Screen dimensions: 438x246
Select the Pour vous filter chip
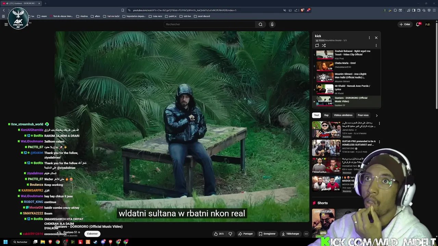363,115
